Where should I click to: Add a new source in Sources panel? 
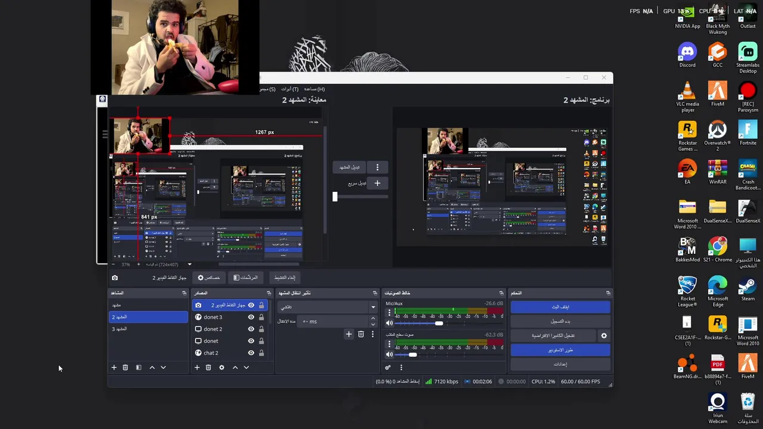(197, 368)
